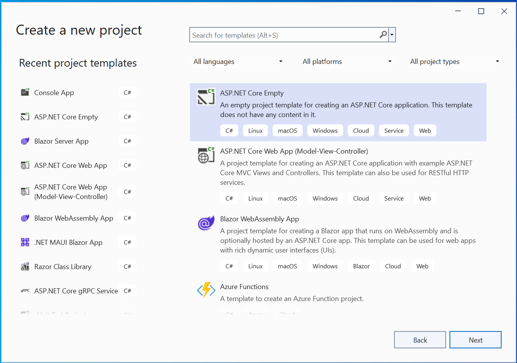Click the Azure Functions lightning icon
517x363 pixels.
point(206,290)
